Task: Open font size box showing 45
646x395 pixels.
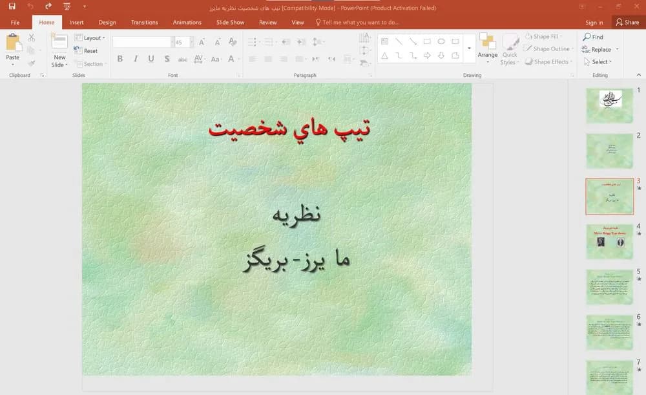Action: (x=183, y=42)
